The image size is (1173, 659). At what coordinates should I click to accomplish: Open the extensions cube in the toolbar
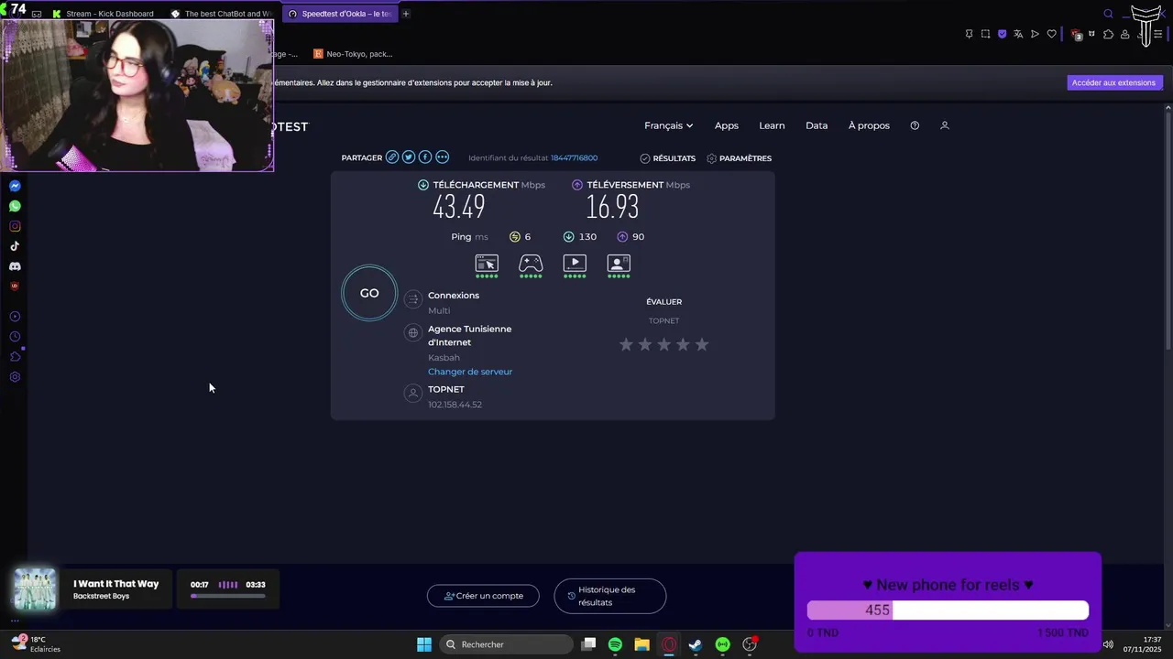[1108, 34]
